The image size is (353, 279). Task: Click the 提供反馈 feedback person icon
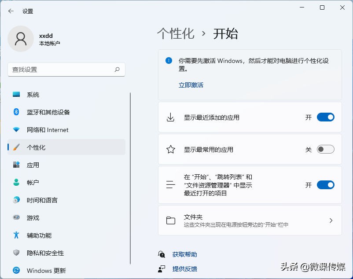point(162,268)
